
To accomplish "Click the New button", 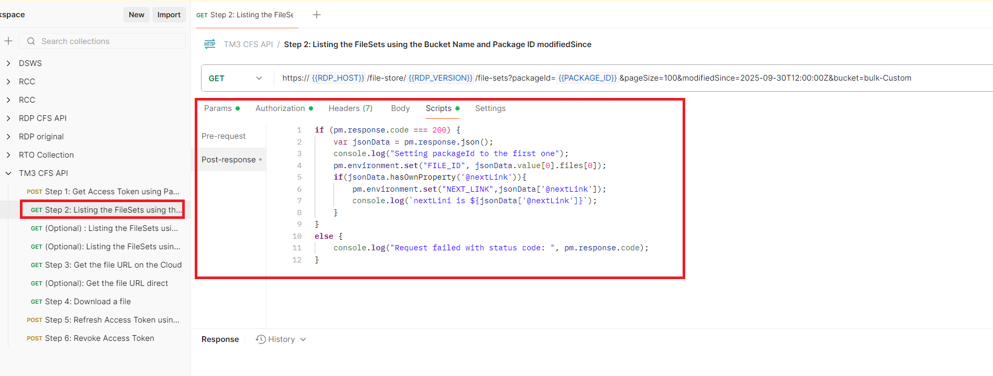I will click(x=137, y=15).
